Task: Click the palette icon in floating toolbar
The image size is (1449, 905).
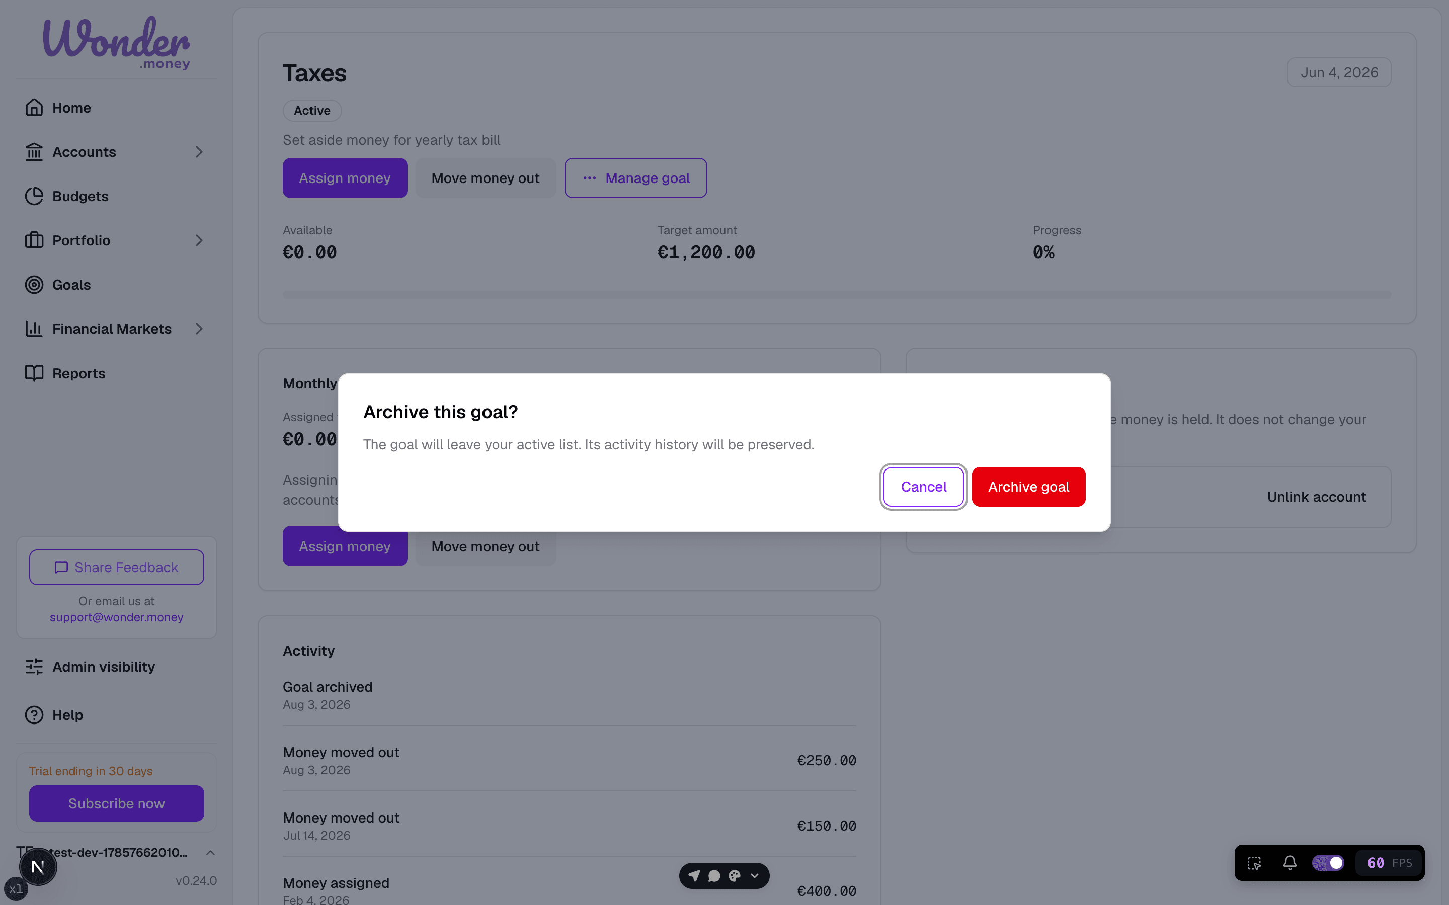Action: 735,876
